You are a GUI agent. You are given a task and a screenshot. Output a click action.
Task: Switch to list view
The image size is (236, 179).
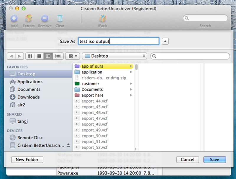[39, 56]
